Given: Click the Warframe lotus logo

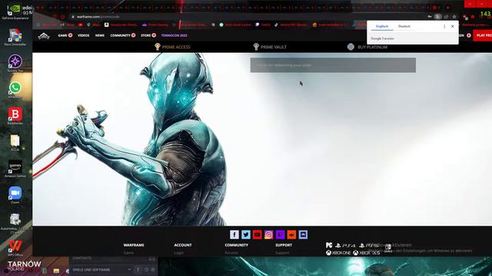Looking at the screenshot, I should point(44,36).
